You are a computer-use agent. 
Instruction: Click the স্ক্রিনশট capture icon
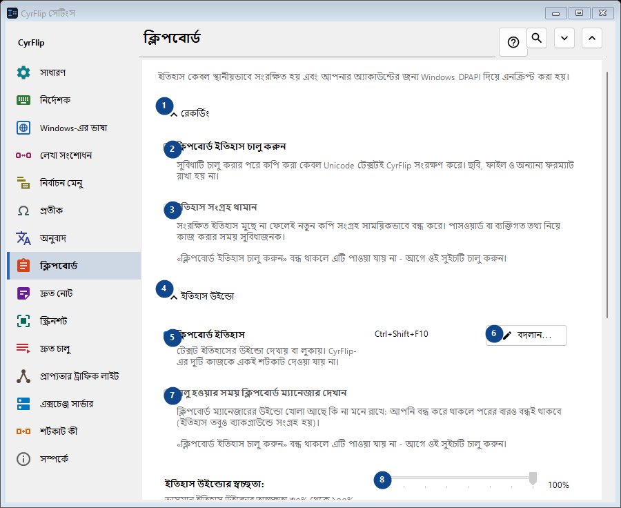click(23, 321)
